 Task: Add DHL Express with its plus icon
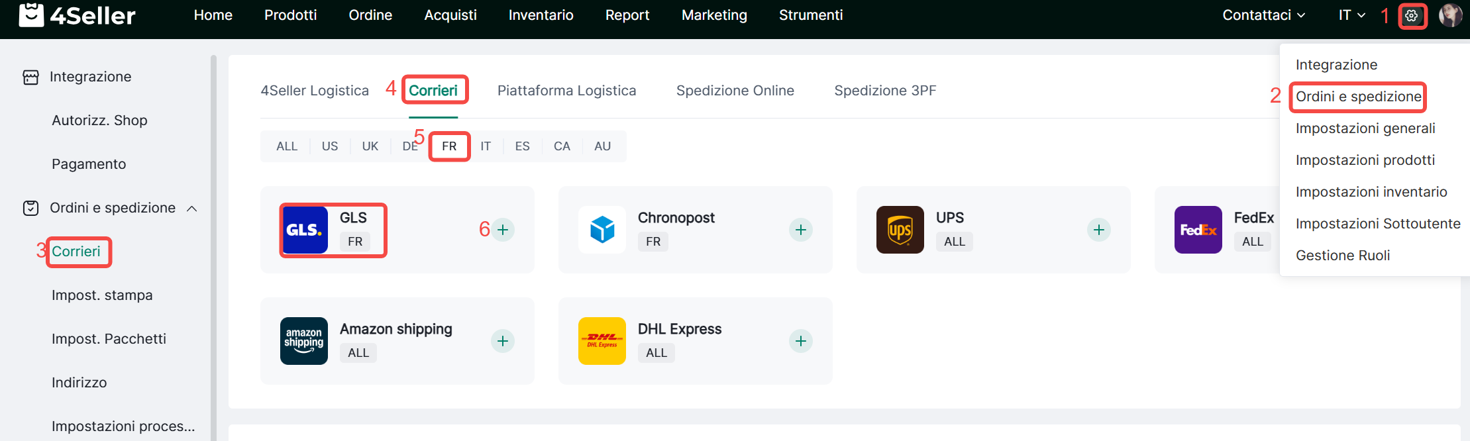[x=800, y=341]
